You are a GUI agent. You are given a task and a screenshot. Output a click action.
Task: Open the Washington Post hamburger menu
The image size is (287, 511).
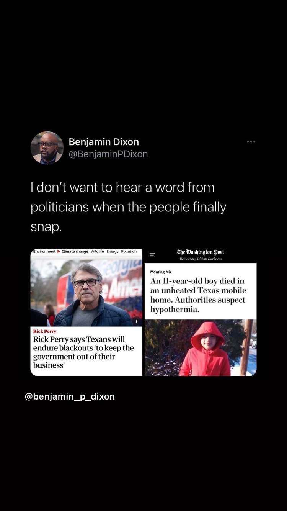click(152, 255)
